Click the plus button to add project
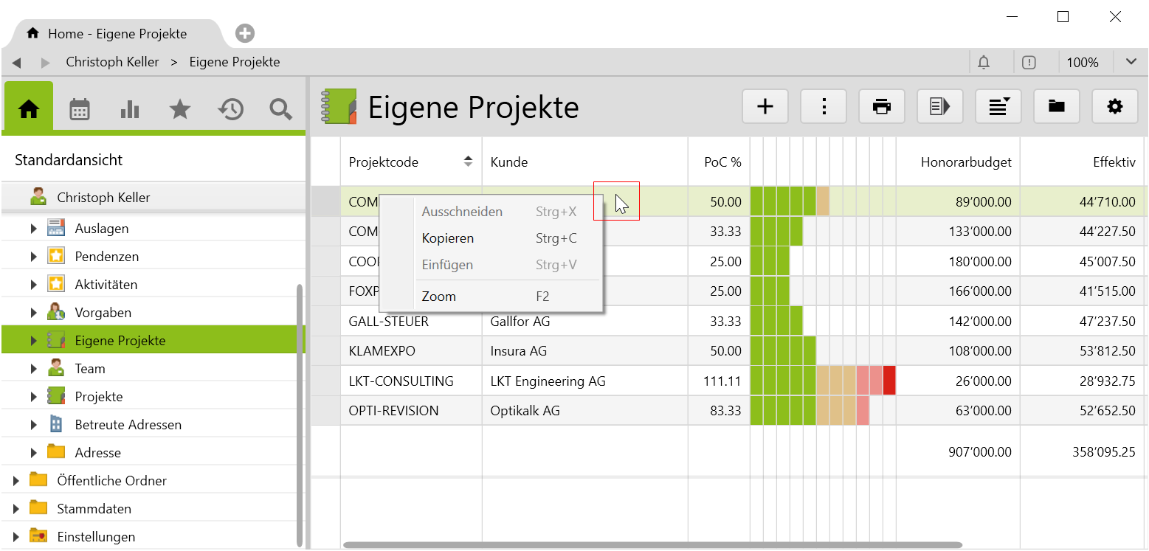1149x551 pixels. tap(765, 107)
